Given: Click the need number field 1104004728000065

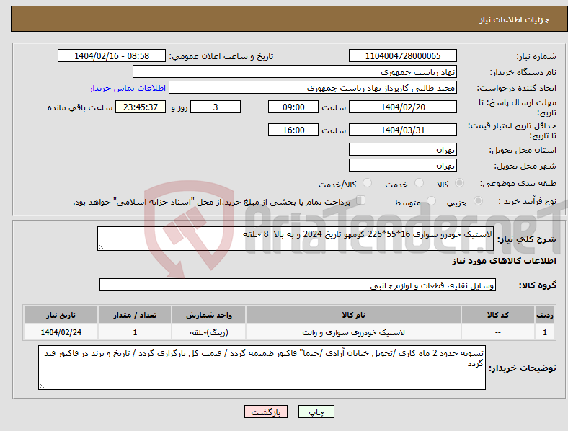Looking at the screenshot, I should pyautogui.click(x=403, y=55).
